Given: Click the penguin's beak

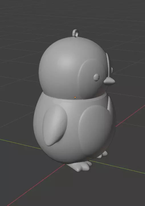Looking at the screenshot, I should 109,81.
